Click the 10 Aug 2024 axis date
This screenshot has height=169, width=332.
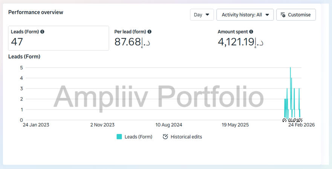169,125
